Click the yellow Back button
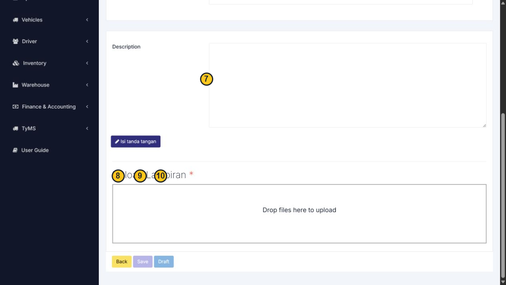The height and width of the screenshot is (285, 506). coord(122,262)
